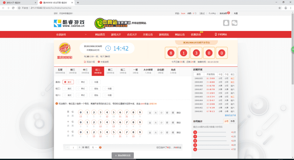Open the 选号示例 link
The width and height of the screenshot is (294, 160).
coord(153,104)
